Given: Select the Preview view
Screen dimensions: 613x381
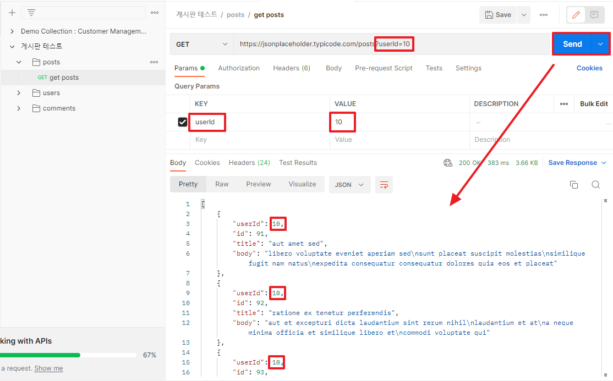Looking at the screenshot, I should 259,184.
